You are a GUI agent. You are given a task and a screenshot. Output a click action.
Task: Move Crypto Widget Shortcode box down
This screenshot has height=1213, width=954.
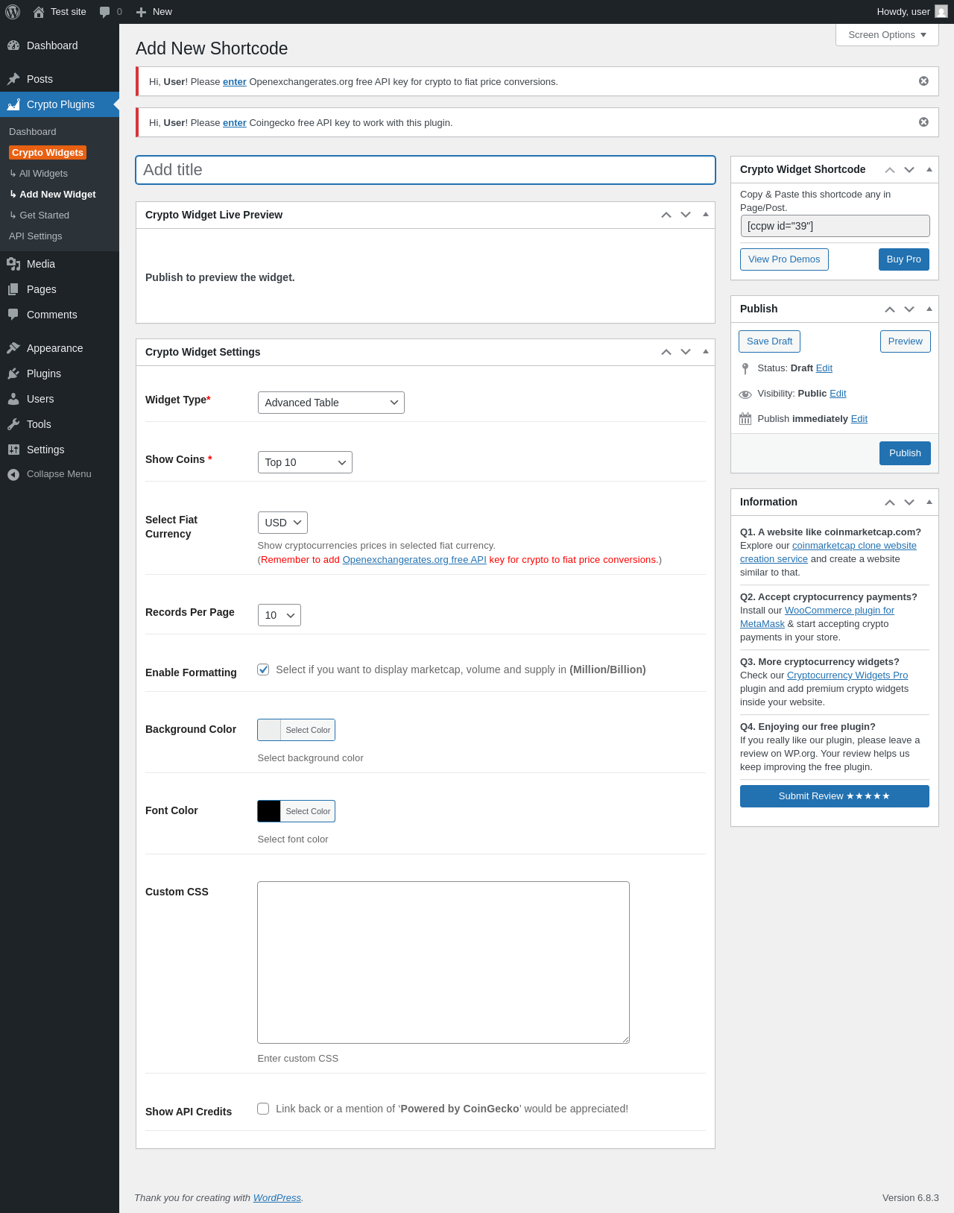pos(909,170)
